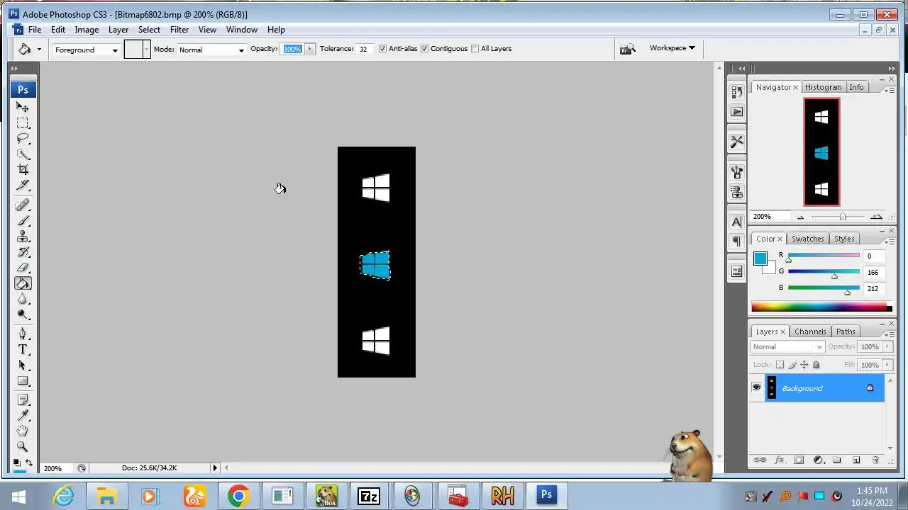This screenshot has height=510, width=908.
Task: Enable the All Layers checkbox
Action: (x=475, y=49)
